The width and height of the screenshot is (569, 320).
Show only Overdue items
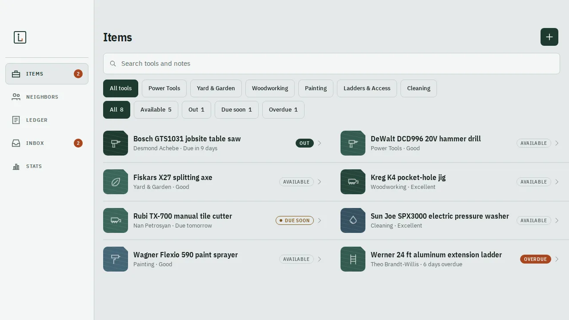pos(283,110)
